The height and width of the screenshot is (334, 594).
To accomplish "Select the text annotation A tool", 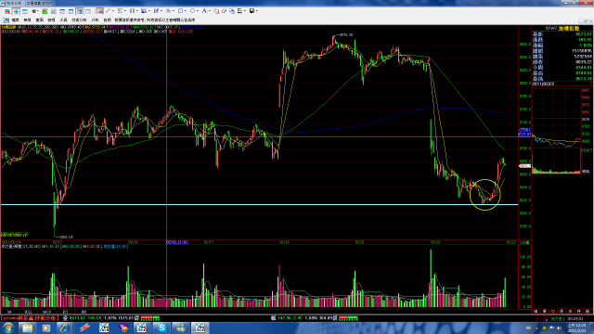I will pyautogui.click(x=204, y=11).
